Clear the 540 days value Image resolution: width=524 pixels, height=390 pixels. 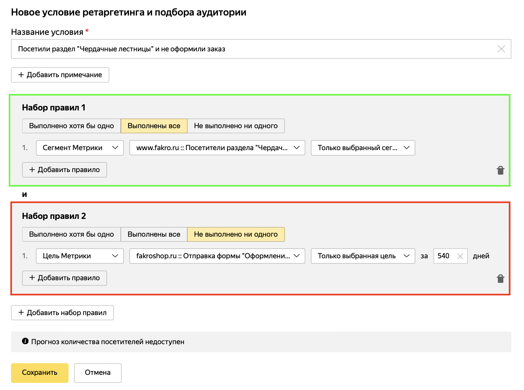460,256
